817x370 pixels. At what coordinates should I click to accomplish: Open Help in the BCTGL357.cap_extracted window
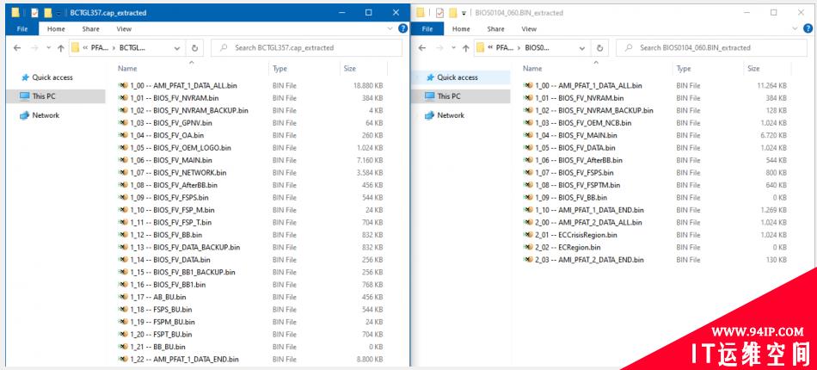tap(403, 28)
